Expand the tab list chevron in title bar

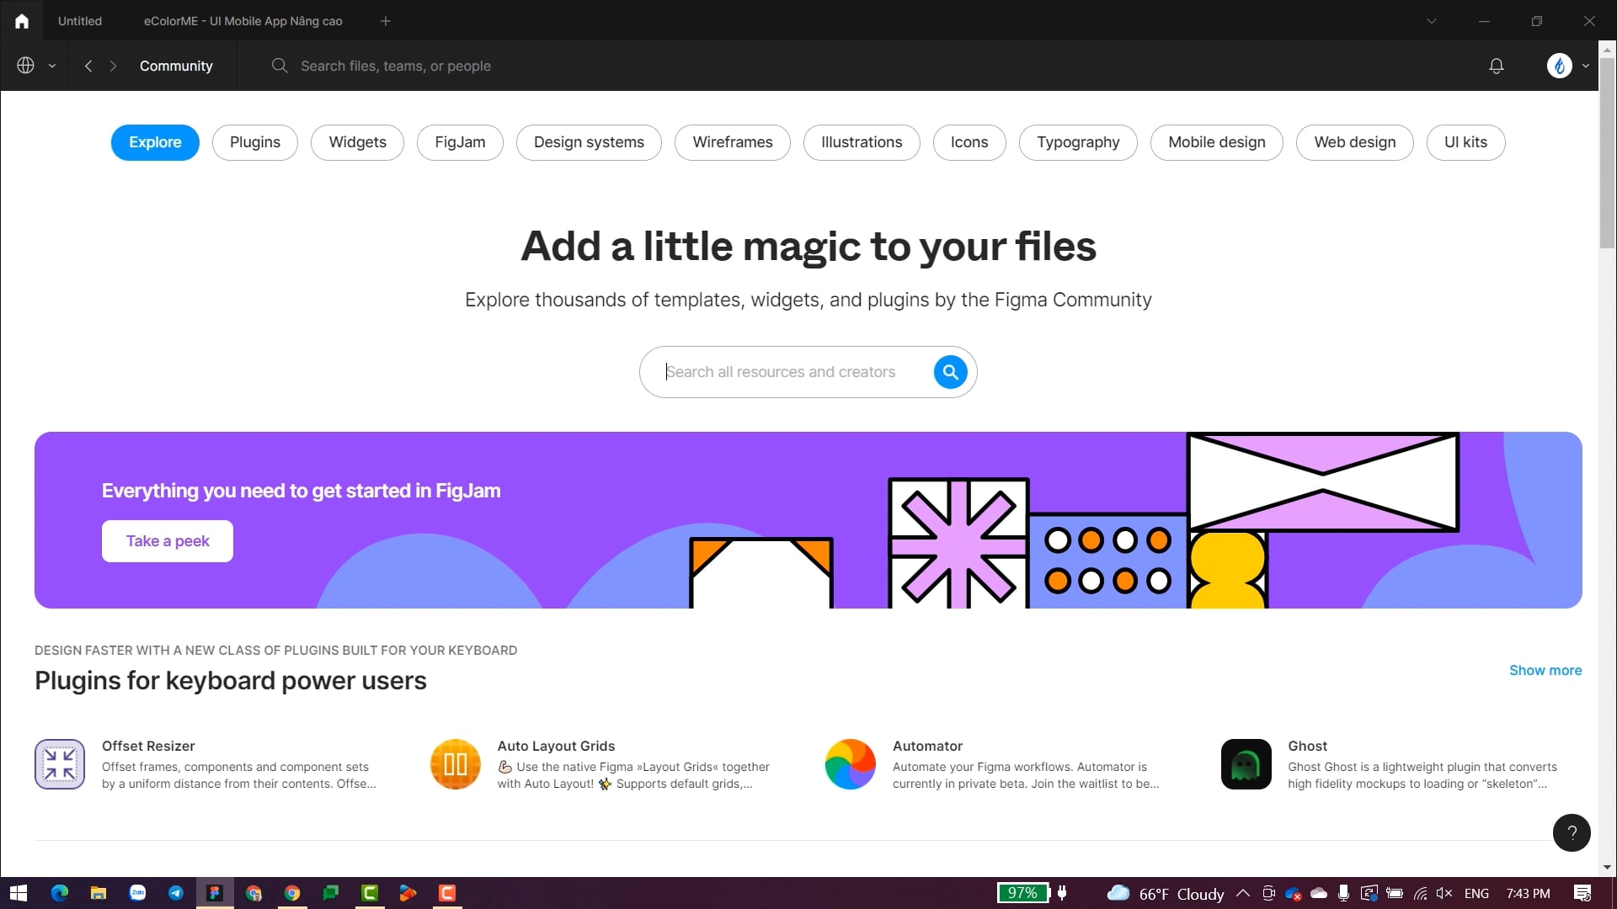click(x=1431, y=21)
